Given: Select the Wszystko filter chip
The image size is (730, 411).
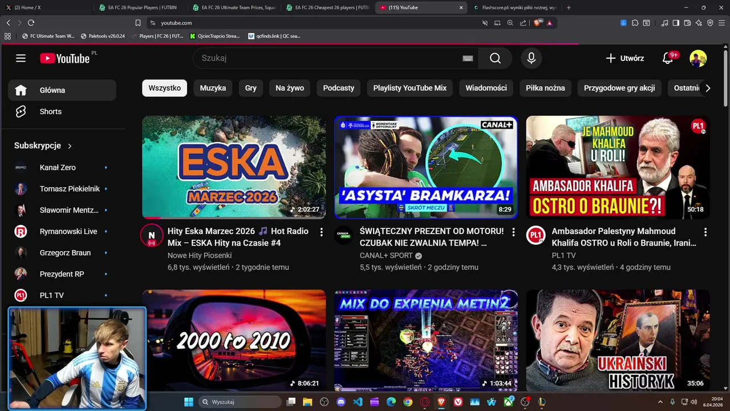Looking at the screenshot, I should coord(164,88).
